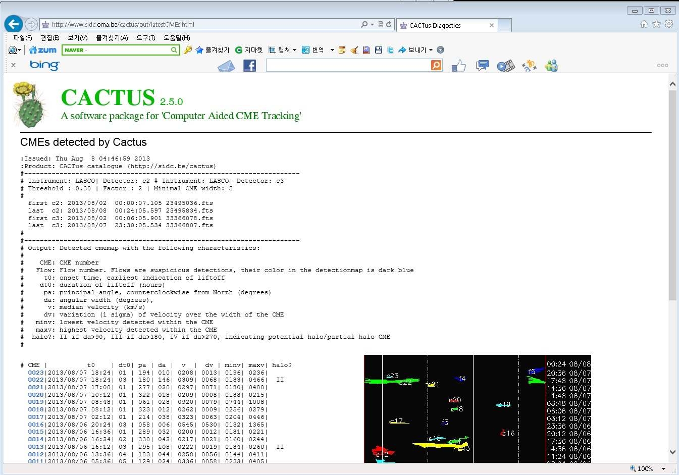
Task: Click the page scrollbar down arrow
Action: (x=672, y=452)
